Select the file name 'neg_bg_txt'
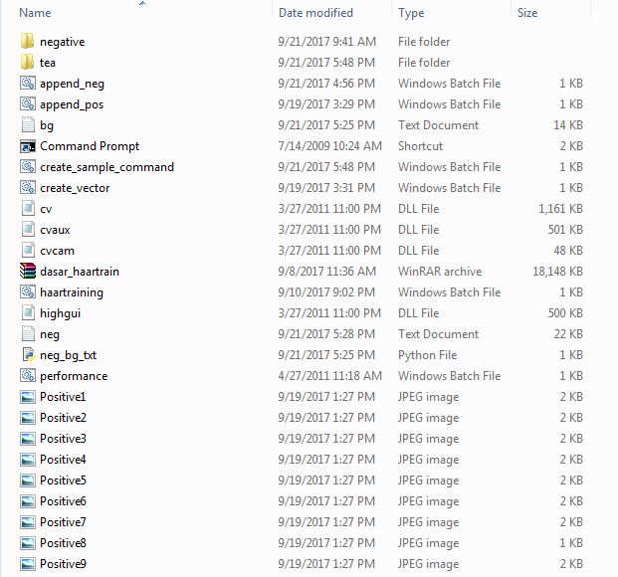618x577 pixels. [69, 355]
